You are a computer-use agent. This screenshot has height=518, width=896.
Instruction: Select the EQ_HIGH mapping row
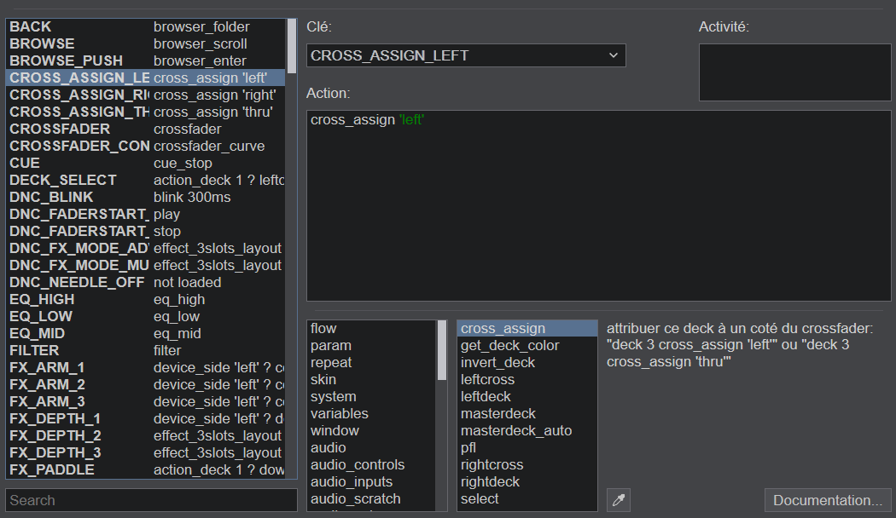click(x=146, y=300)
